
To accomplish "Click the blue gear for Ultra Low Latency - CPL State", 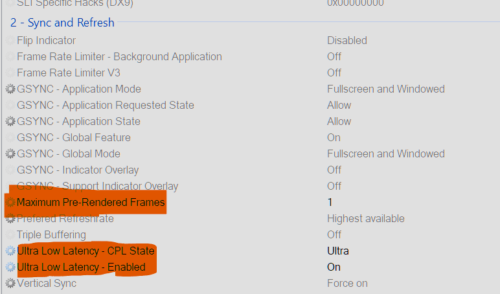I will [10, 251].
